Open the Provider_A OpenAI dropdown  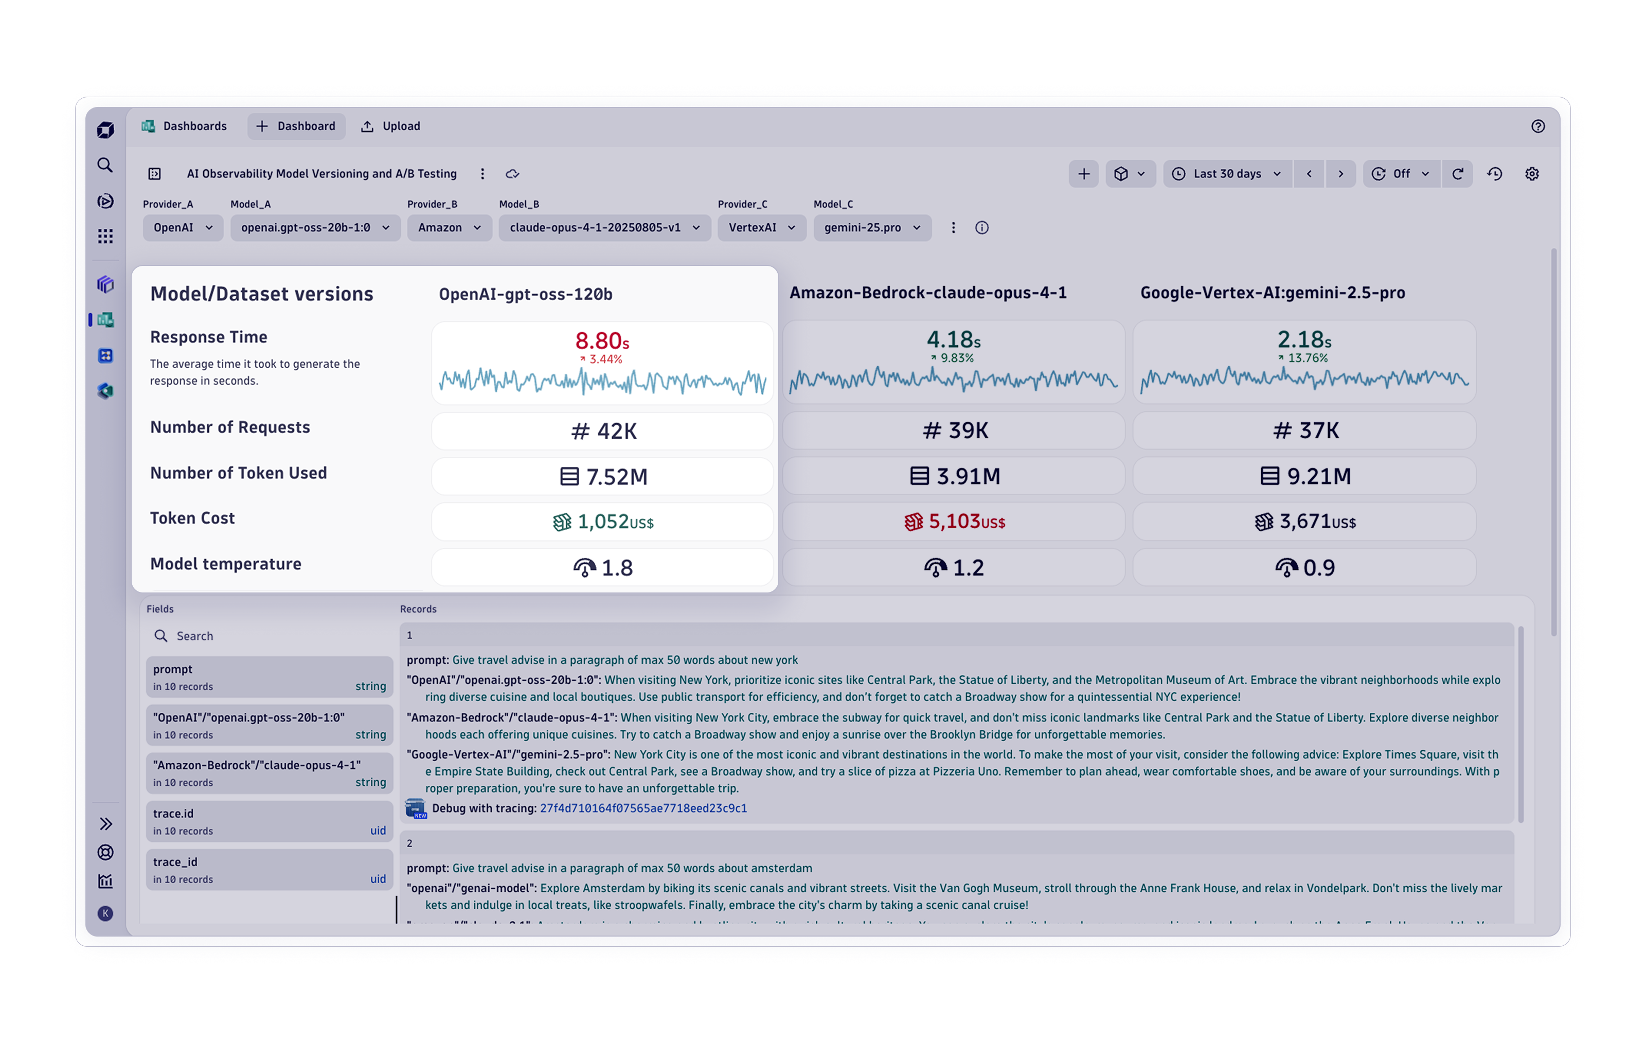click(x=183, y=227)
